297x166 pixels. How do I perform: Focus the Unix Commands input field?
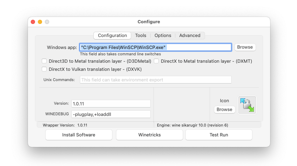[x=156, y=80]
